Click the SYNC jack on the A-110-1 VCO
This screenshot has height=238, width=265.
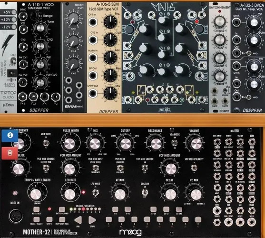click(x=23, y=16)
